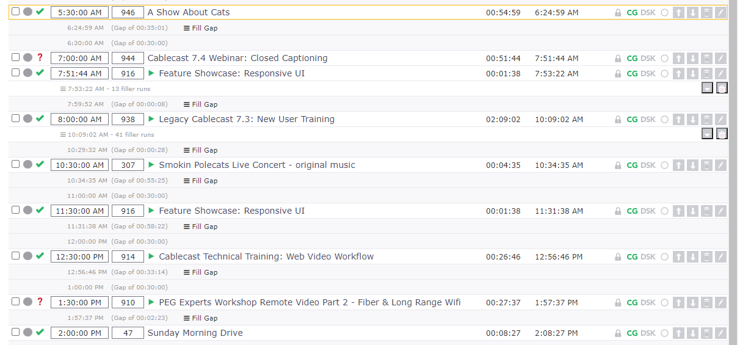Click the 8:00:00 AM start time field
The width and height of the screenshot is (740, 345).
coord(79,119)
